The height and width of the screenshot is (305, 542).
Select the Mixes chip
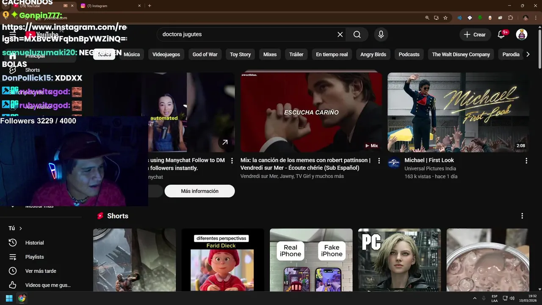(270, 54)
